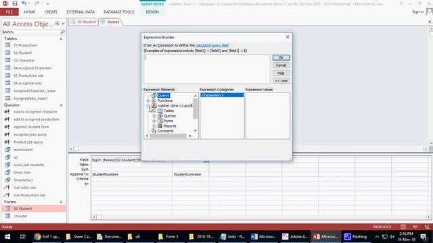This screenshot has height=243, width=433.
Task: Switch to the DESIGN ribbon tab
Action: (152, 12)
